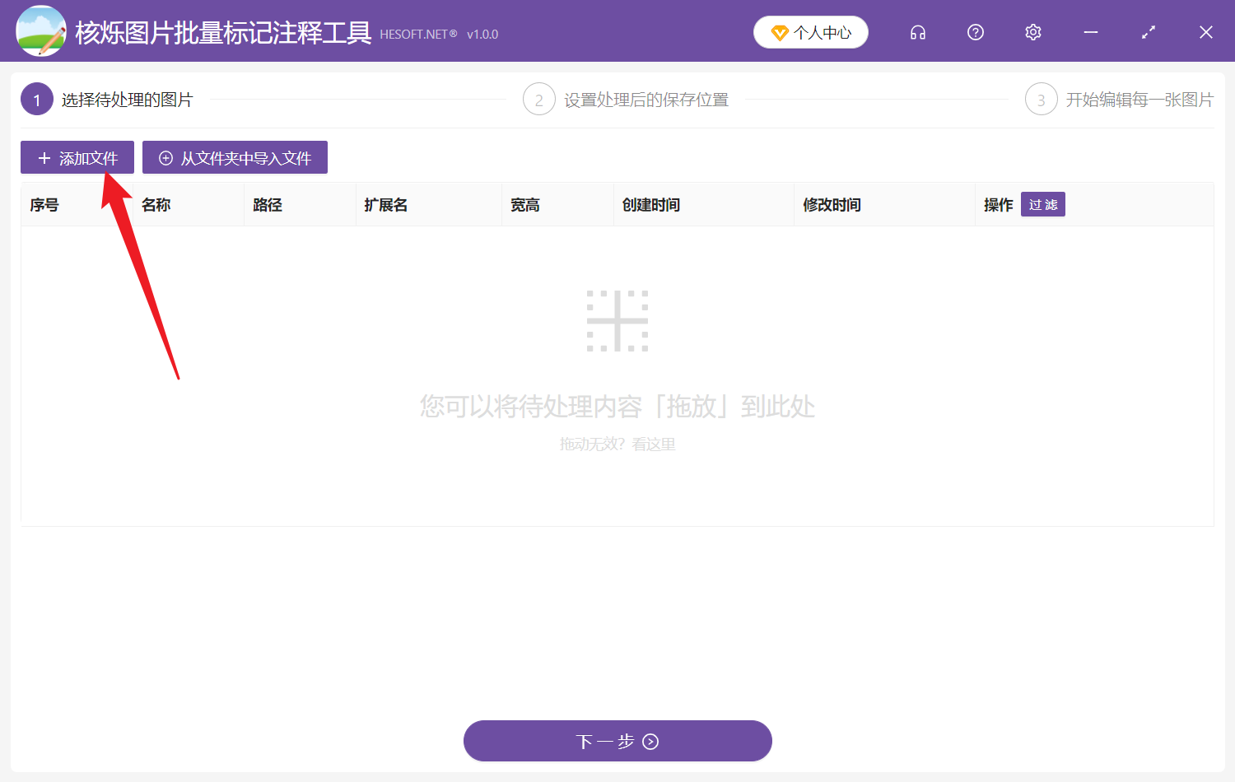The width and height of the screenshot is (1235, 782).
Task: Open the settings gear icon
Action: (1032, 32)
